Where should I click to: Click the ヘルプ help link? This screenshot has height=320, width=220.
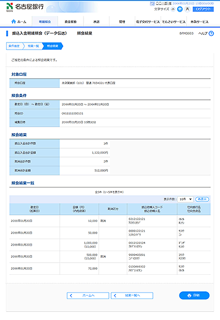point(203,34)
